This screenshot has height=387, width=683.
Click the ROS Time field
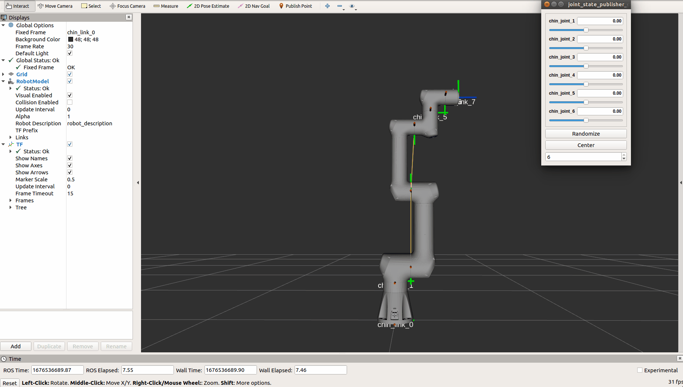(x=57, y=370)
